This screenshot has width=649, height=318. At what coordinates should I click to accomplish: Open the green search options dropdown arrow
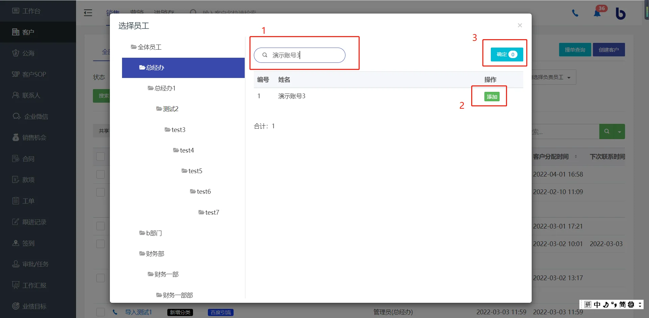(x=620, y=132)
